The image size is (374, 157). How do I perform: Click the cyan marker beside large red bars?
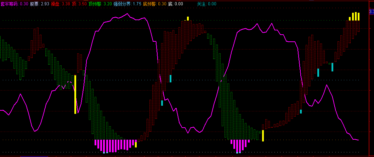click(x=162, y=103)
